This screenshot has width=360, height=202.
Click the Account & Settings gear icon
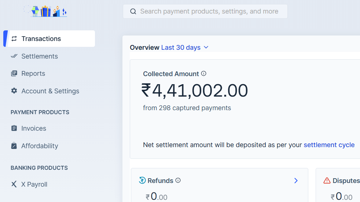(14, 91)
